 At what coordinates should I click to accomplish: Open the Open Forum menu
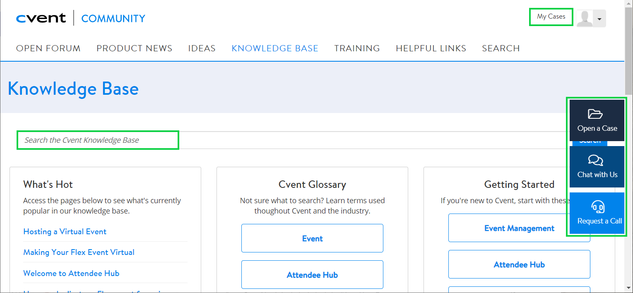[48, 48]
